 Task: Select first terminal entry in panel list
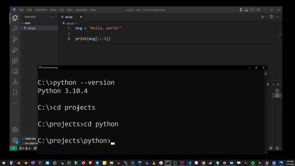[277, 91]
